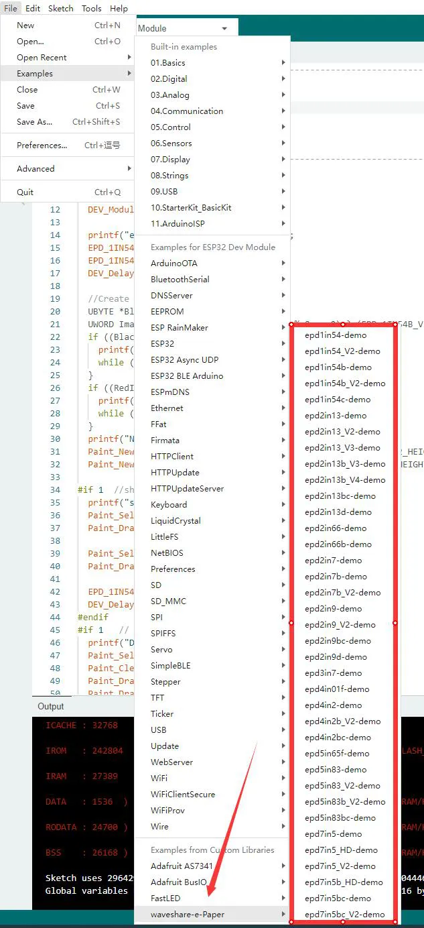Select the Output panel tab
The image size is (424, 928).
tap(51, 707)
